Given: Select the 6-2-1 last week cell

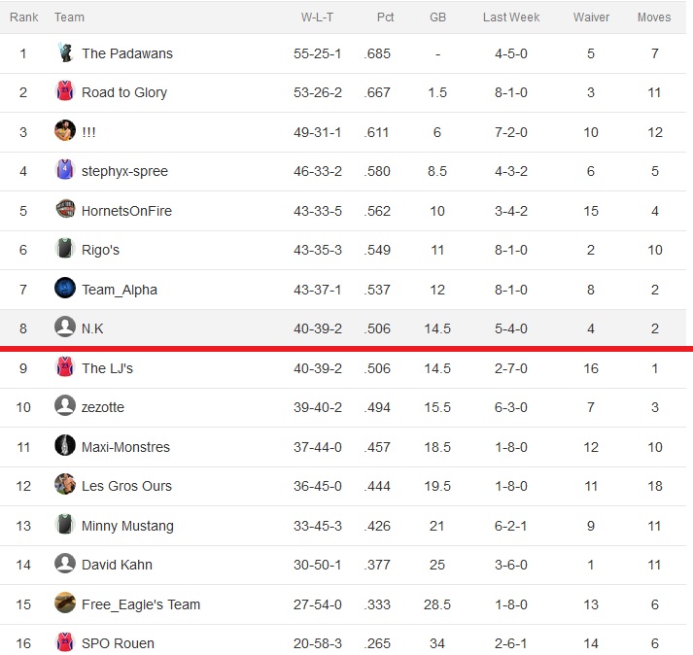Looking at the screenshot, I should (x=511, y=526).
